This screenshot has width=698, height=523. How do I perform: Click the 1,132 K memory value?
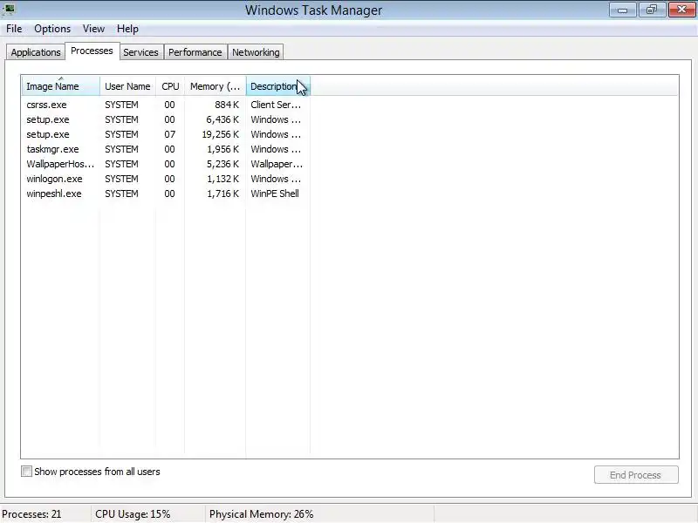(222, 179)
